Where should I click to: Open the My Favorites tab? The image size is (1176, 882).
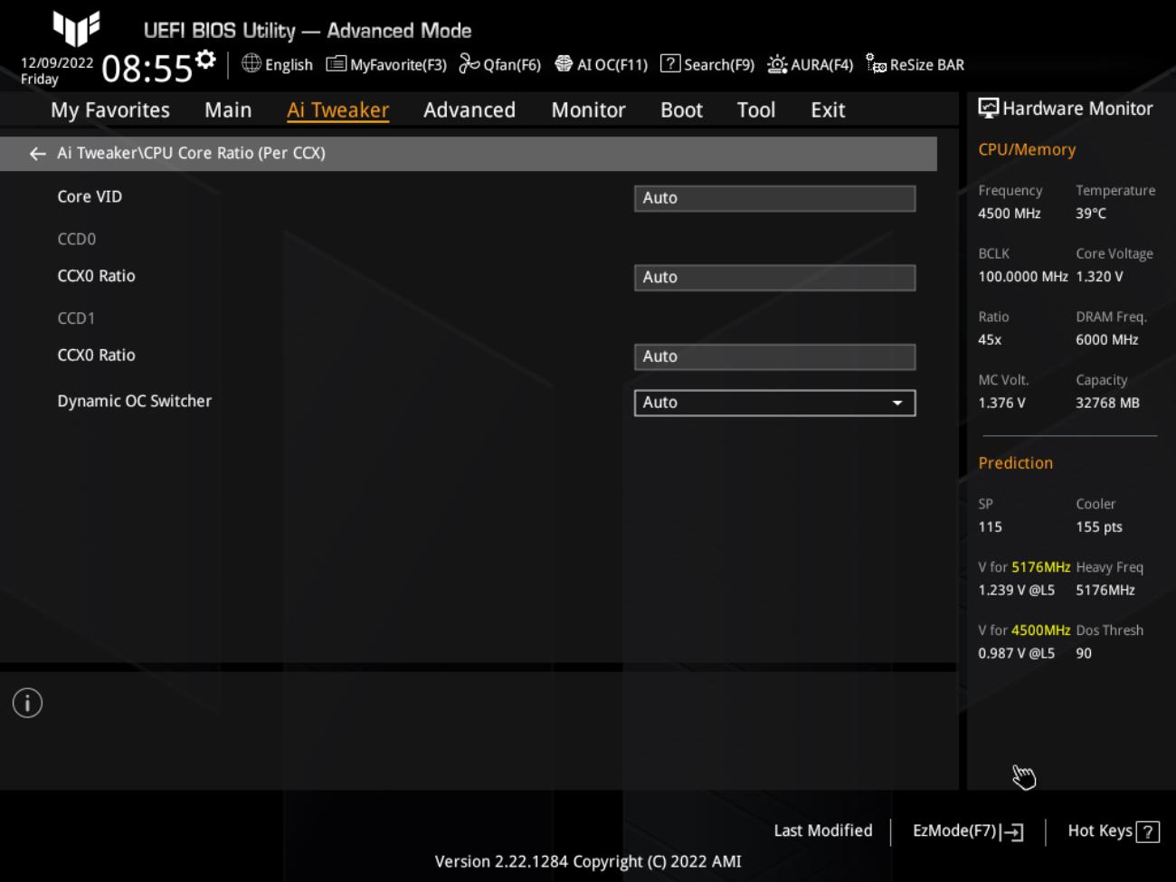click(x=110, y=110)
